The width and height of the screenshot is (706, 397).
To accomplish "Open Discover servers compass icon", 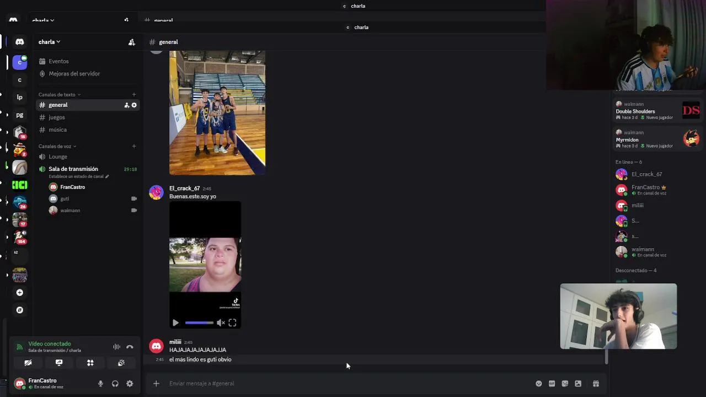I will pyautogui.click(x=20, y=310).
